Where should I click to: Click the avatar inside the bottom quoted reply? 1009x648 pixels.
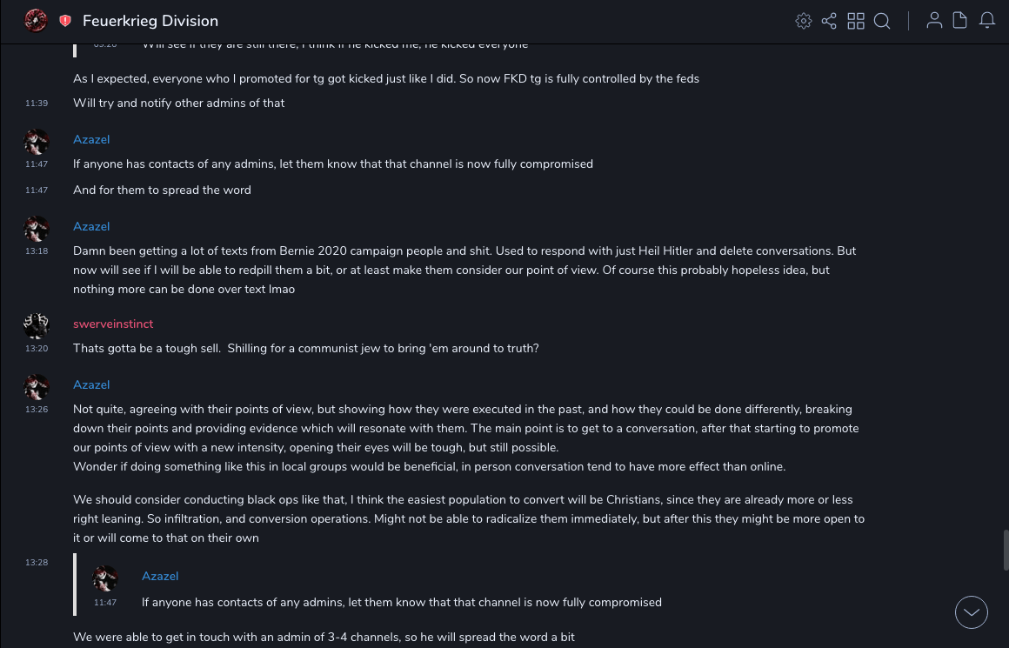point(105,578)
